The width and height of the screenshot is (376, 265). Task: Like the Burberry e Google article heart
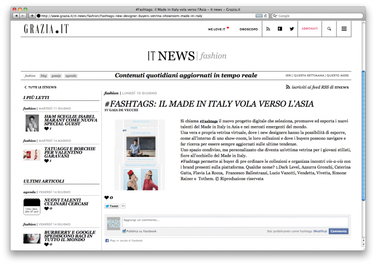click(x=46, y=244)
